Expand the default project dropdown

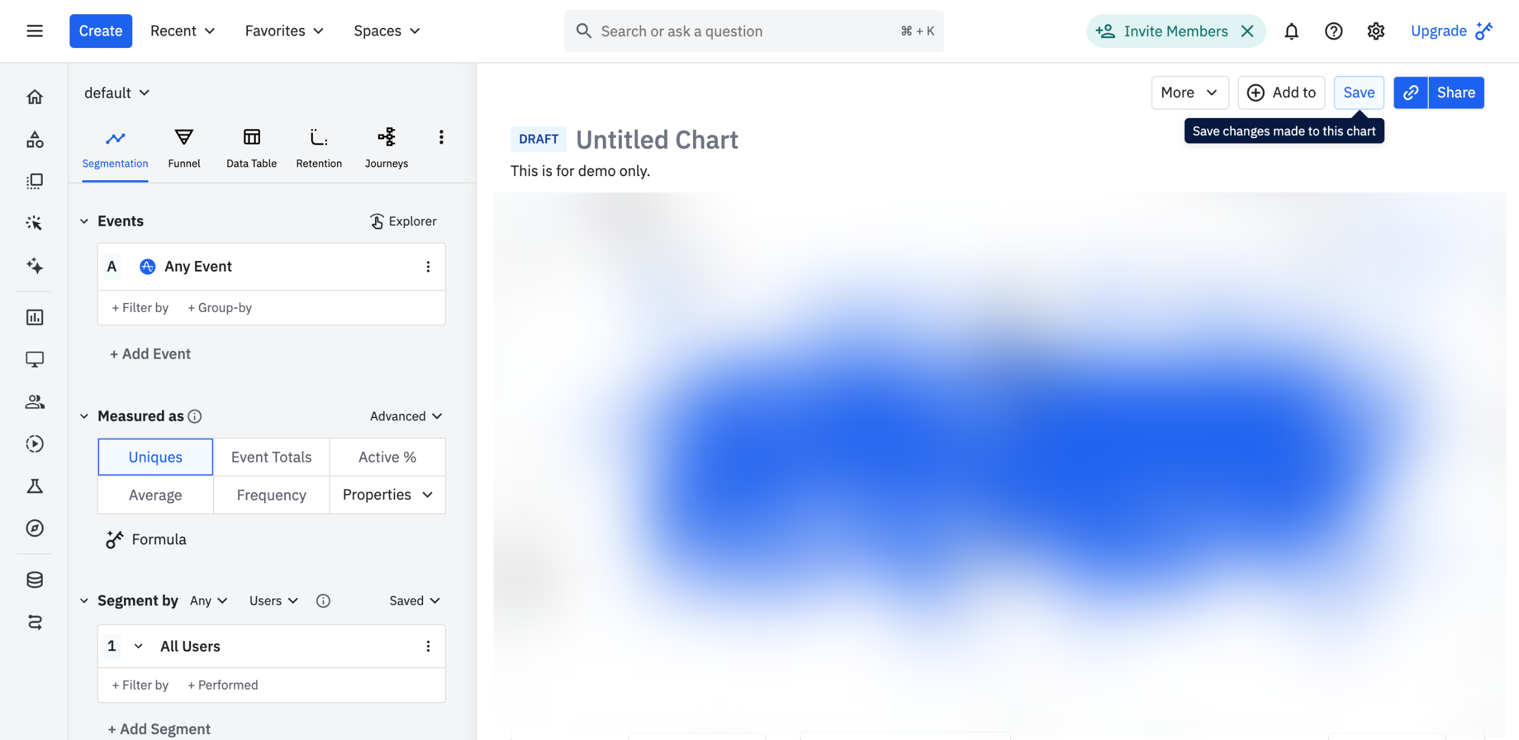116,93
